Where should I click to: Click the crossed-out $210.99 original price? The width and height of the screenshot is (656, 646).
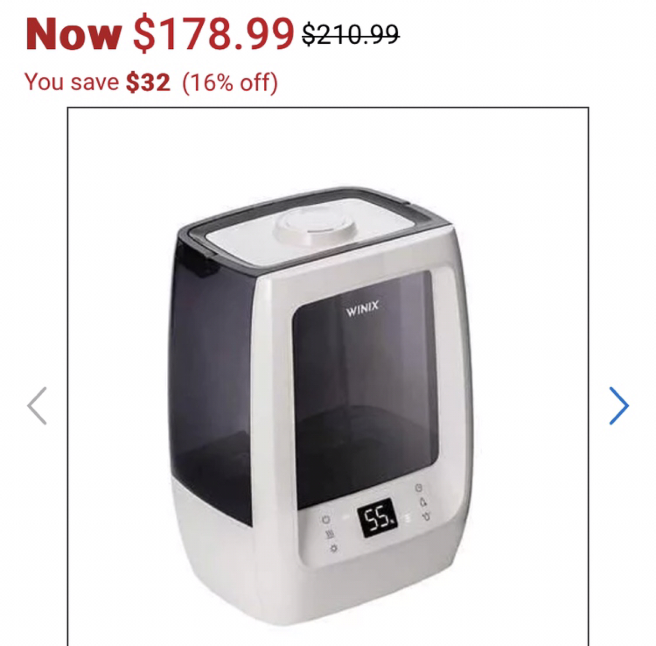(x=351, y=34)
